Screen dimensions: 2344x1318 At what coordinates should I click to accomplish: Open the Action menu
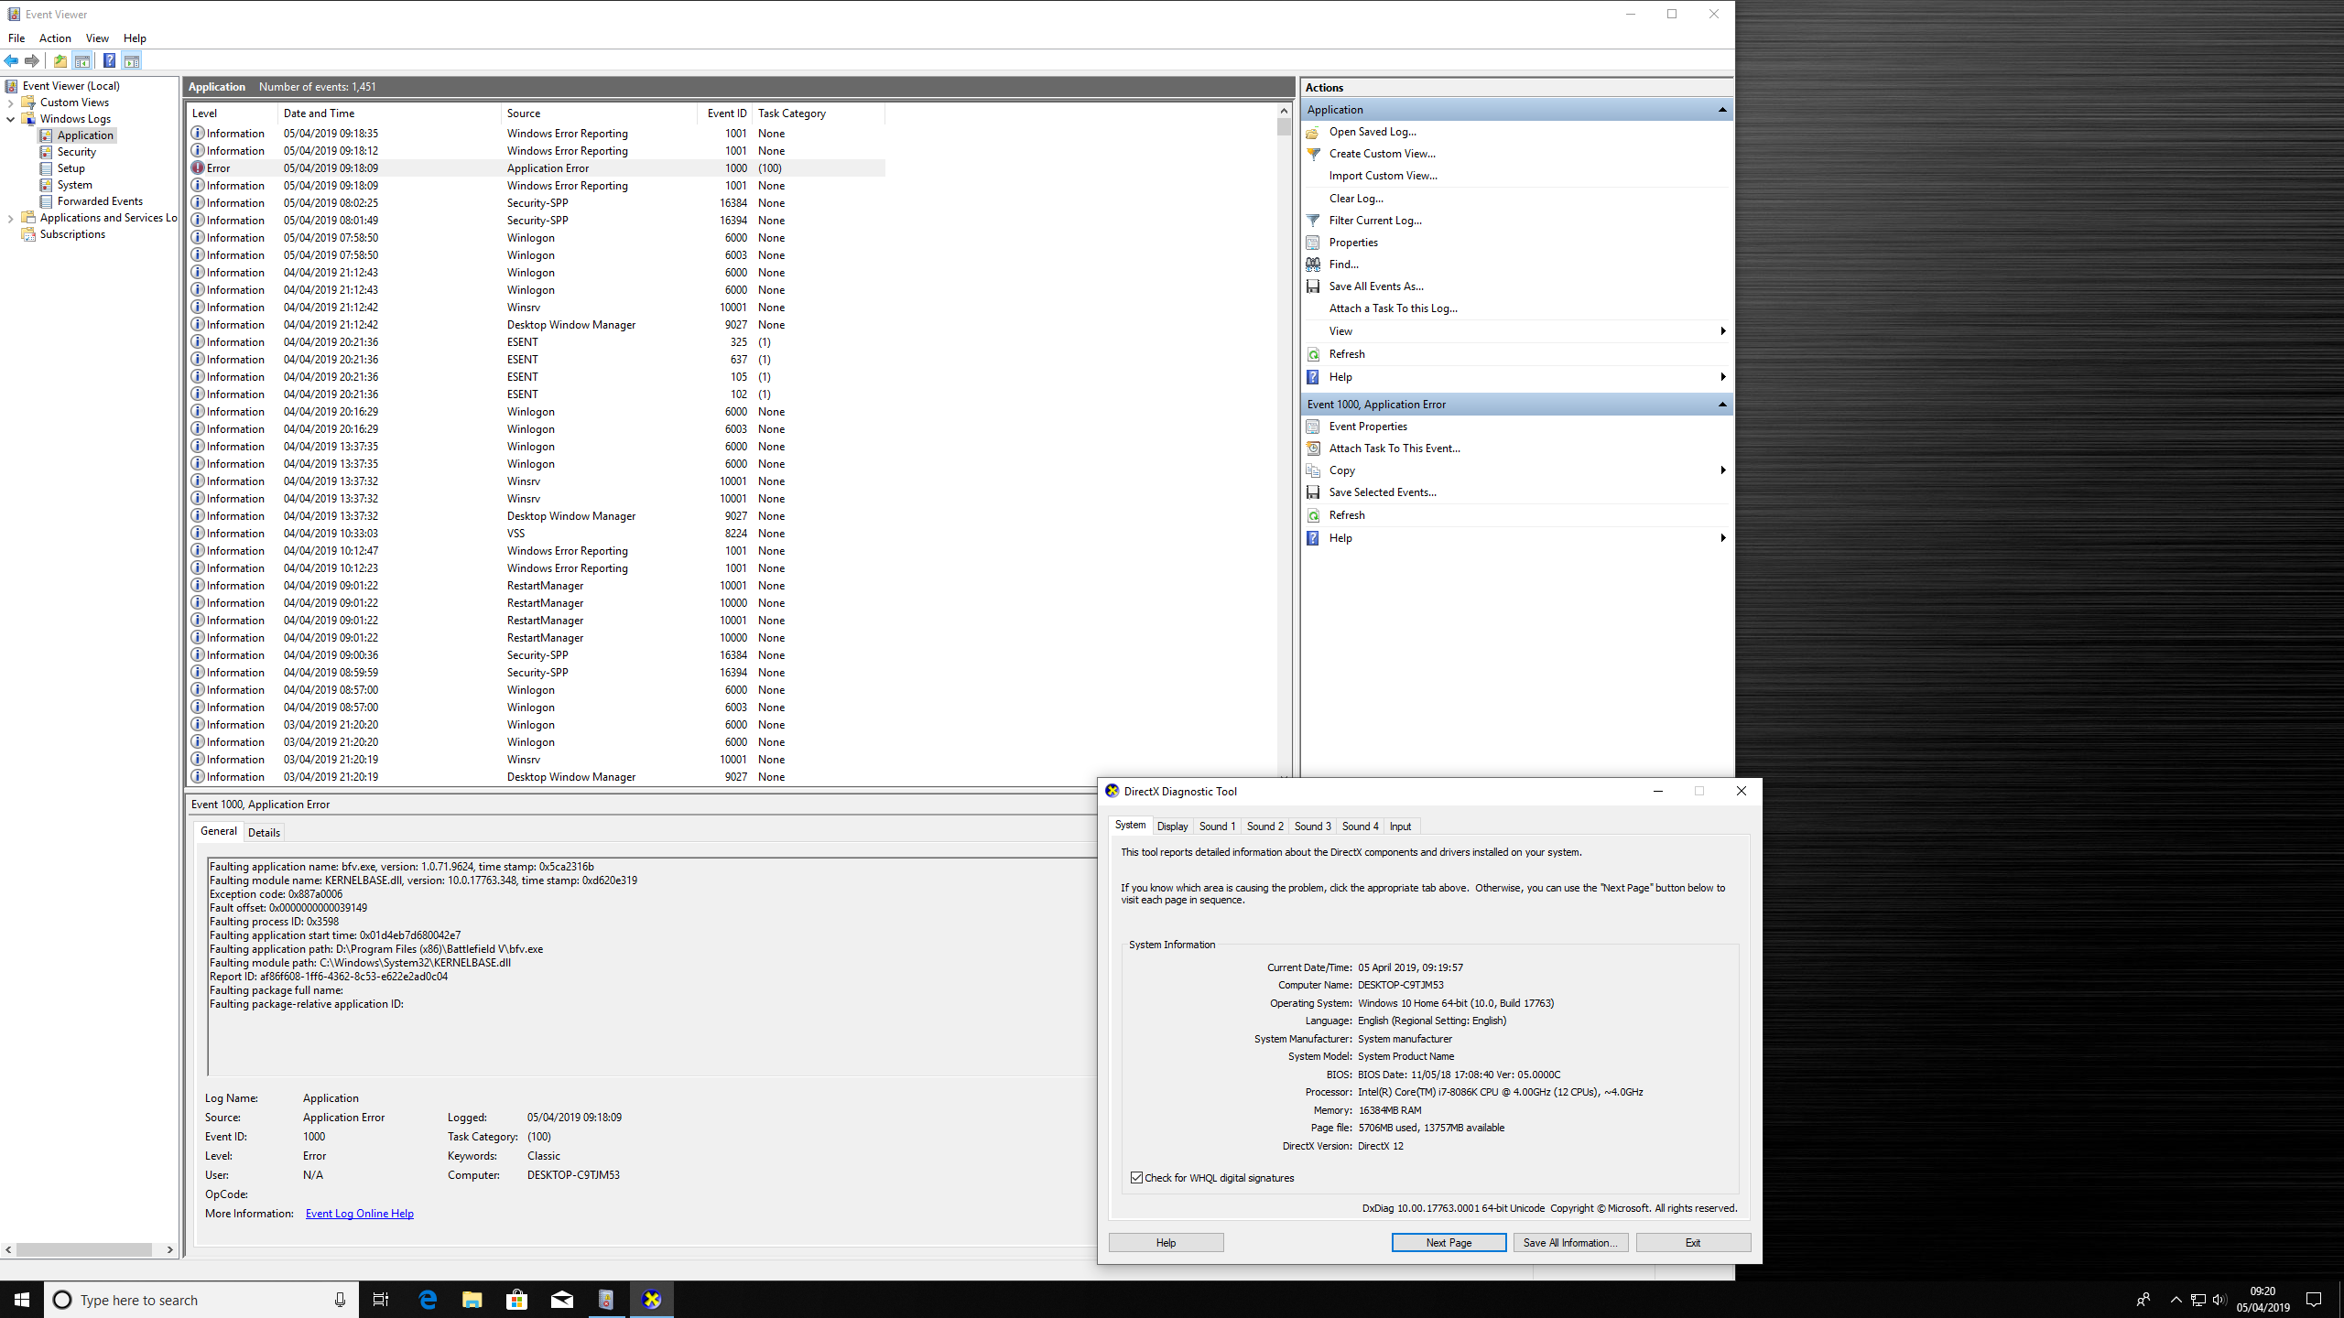(x=55, y=38)
